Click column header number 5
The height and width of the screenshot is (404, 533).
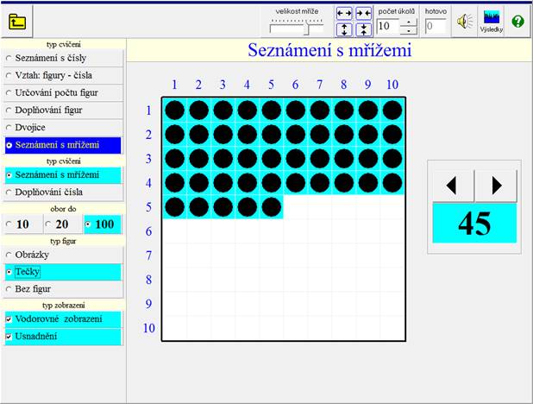point(271,85)
